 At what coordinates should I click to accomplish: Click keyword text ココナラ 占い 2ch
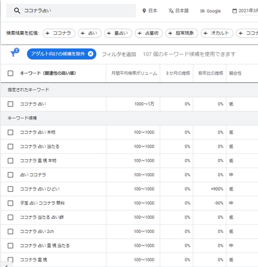point(37,231)
